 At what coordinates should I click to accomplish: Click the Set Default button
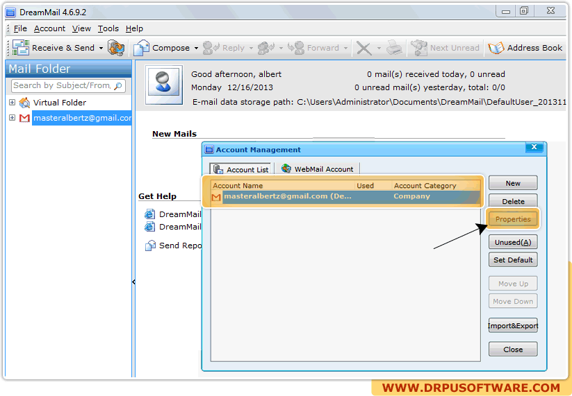[513, 260]
